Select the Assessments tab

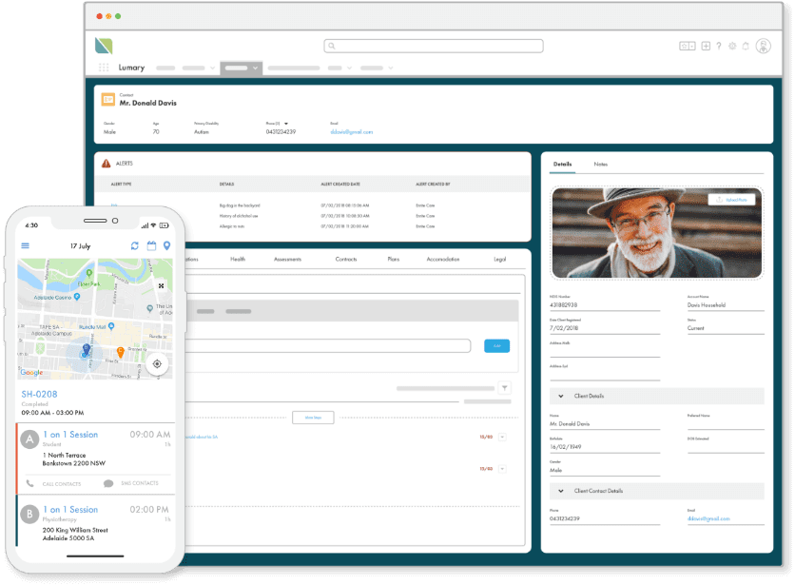tap(287, 259)
